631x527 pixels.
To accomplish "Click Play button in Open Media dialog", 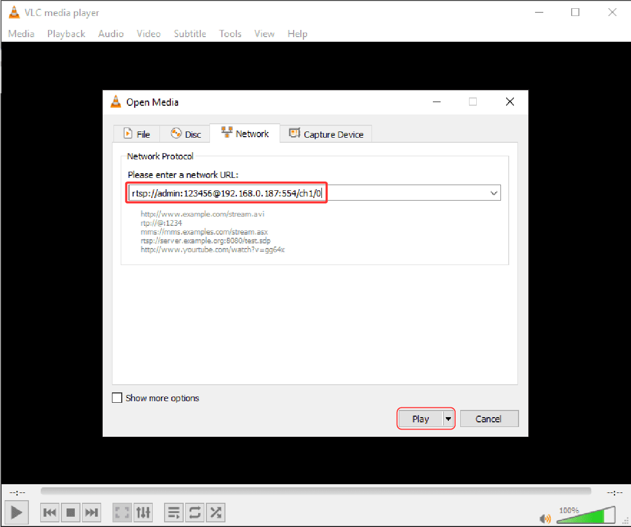I will tap(420, 419).
